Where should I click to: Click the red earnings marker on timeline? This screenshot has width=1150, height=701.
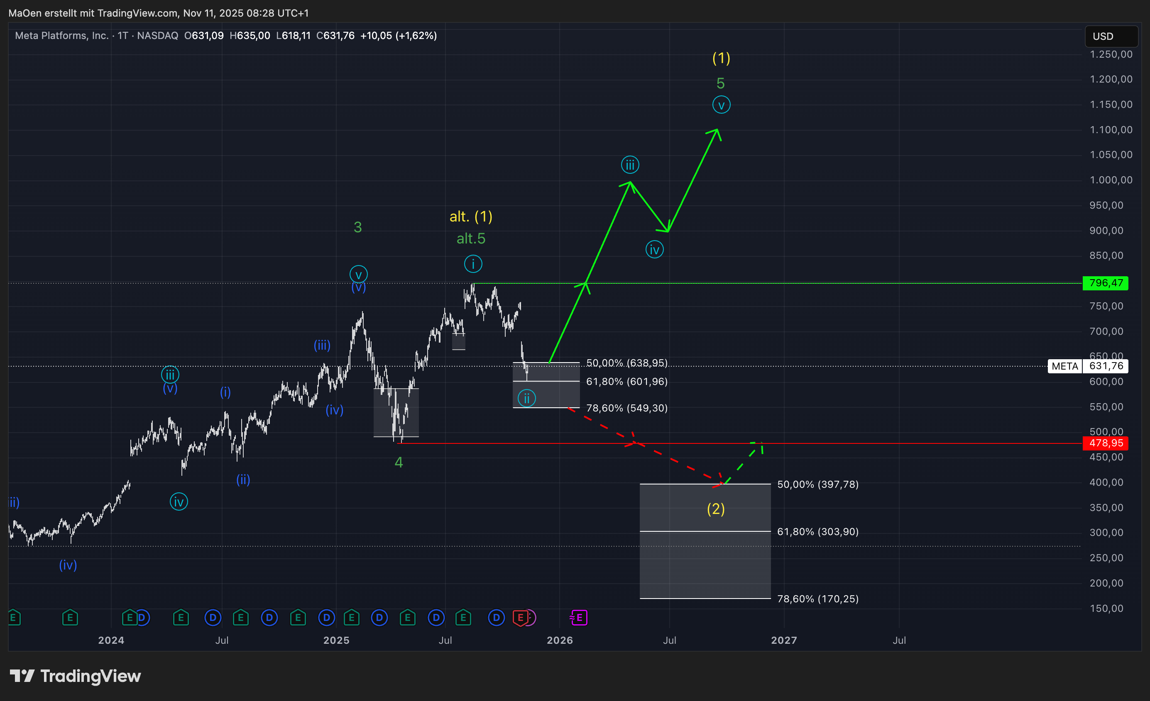coord(520,618)
